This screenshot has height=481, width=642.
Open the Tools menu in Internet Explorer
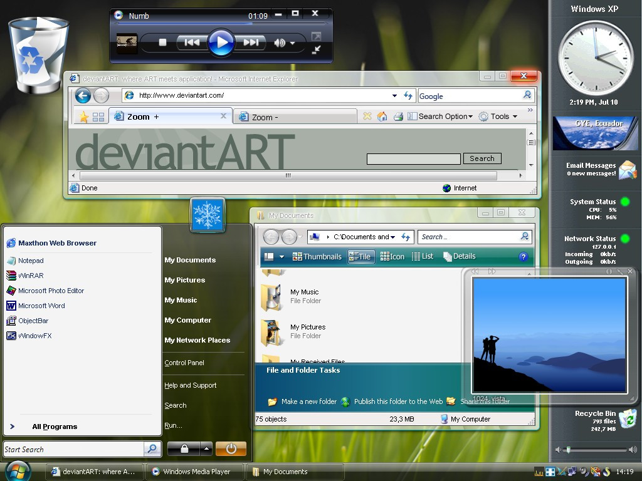(498, 116)
